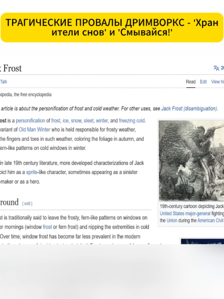Follow the United States major-general link
Image resolution: width=224 pixels, height=299 pixels.
[x=185, y=213]
